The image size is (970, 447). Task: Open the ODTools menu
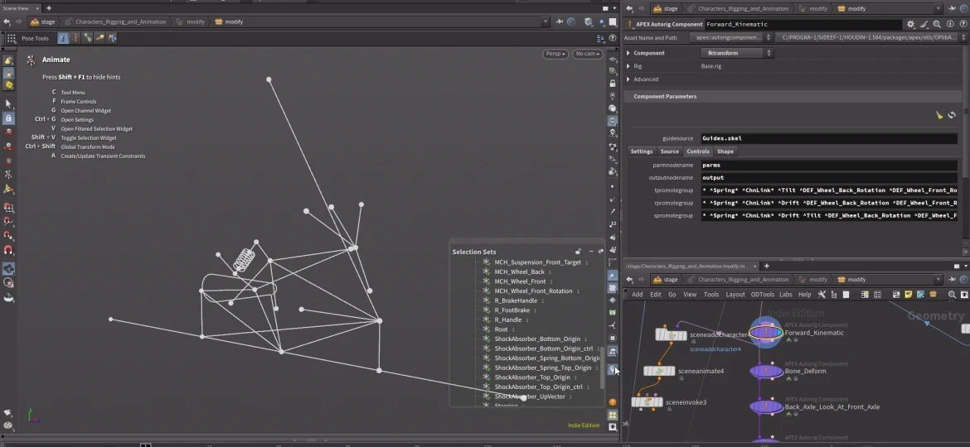click(x=762, y=295)
